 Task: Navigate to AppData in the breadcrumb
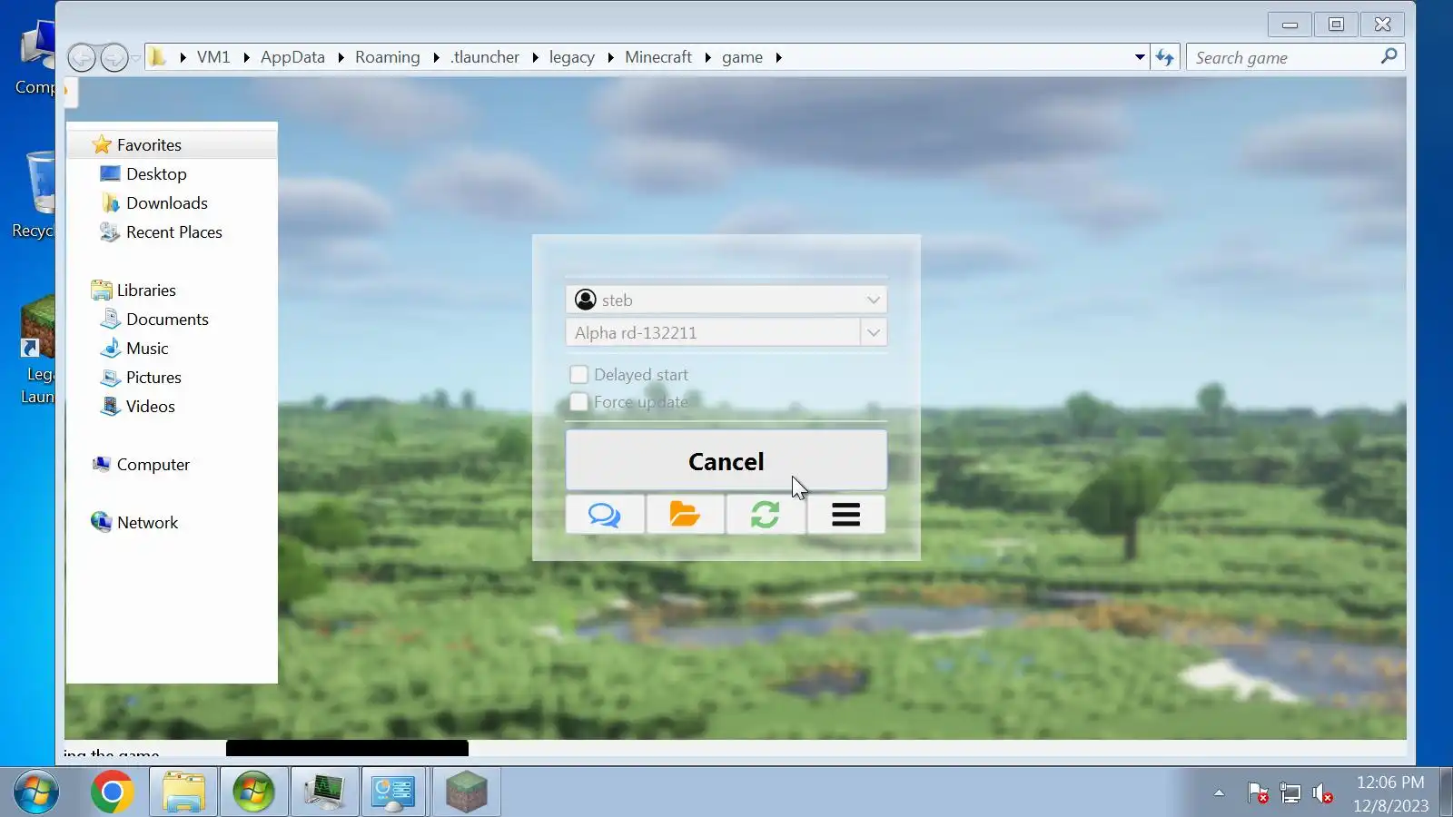(x=292, y=57)
